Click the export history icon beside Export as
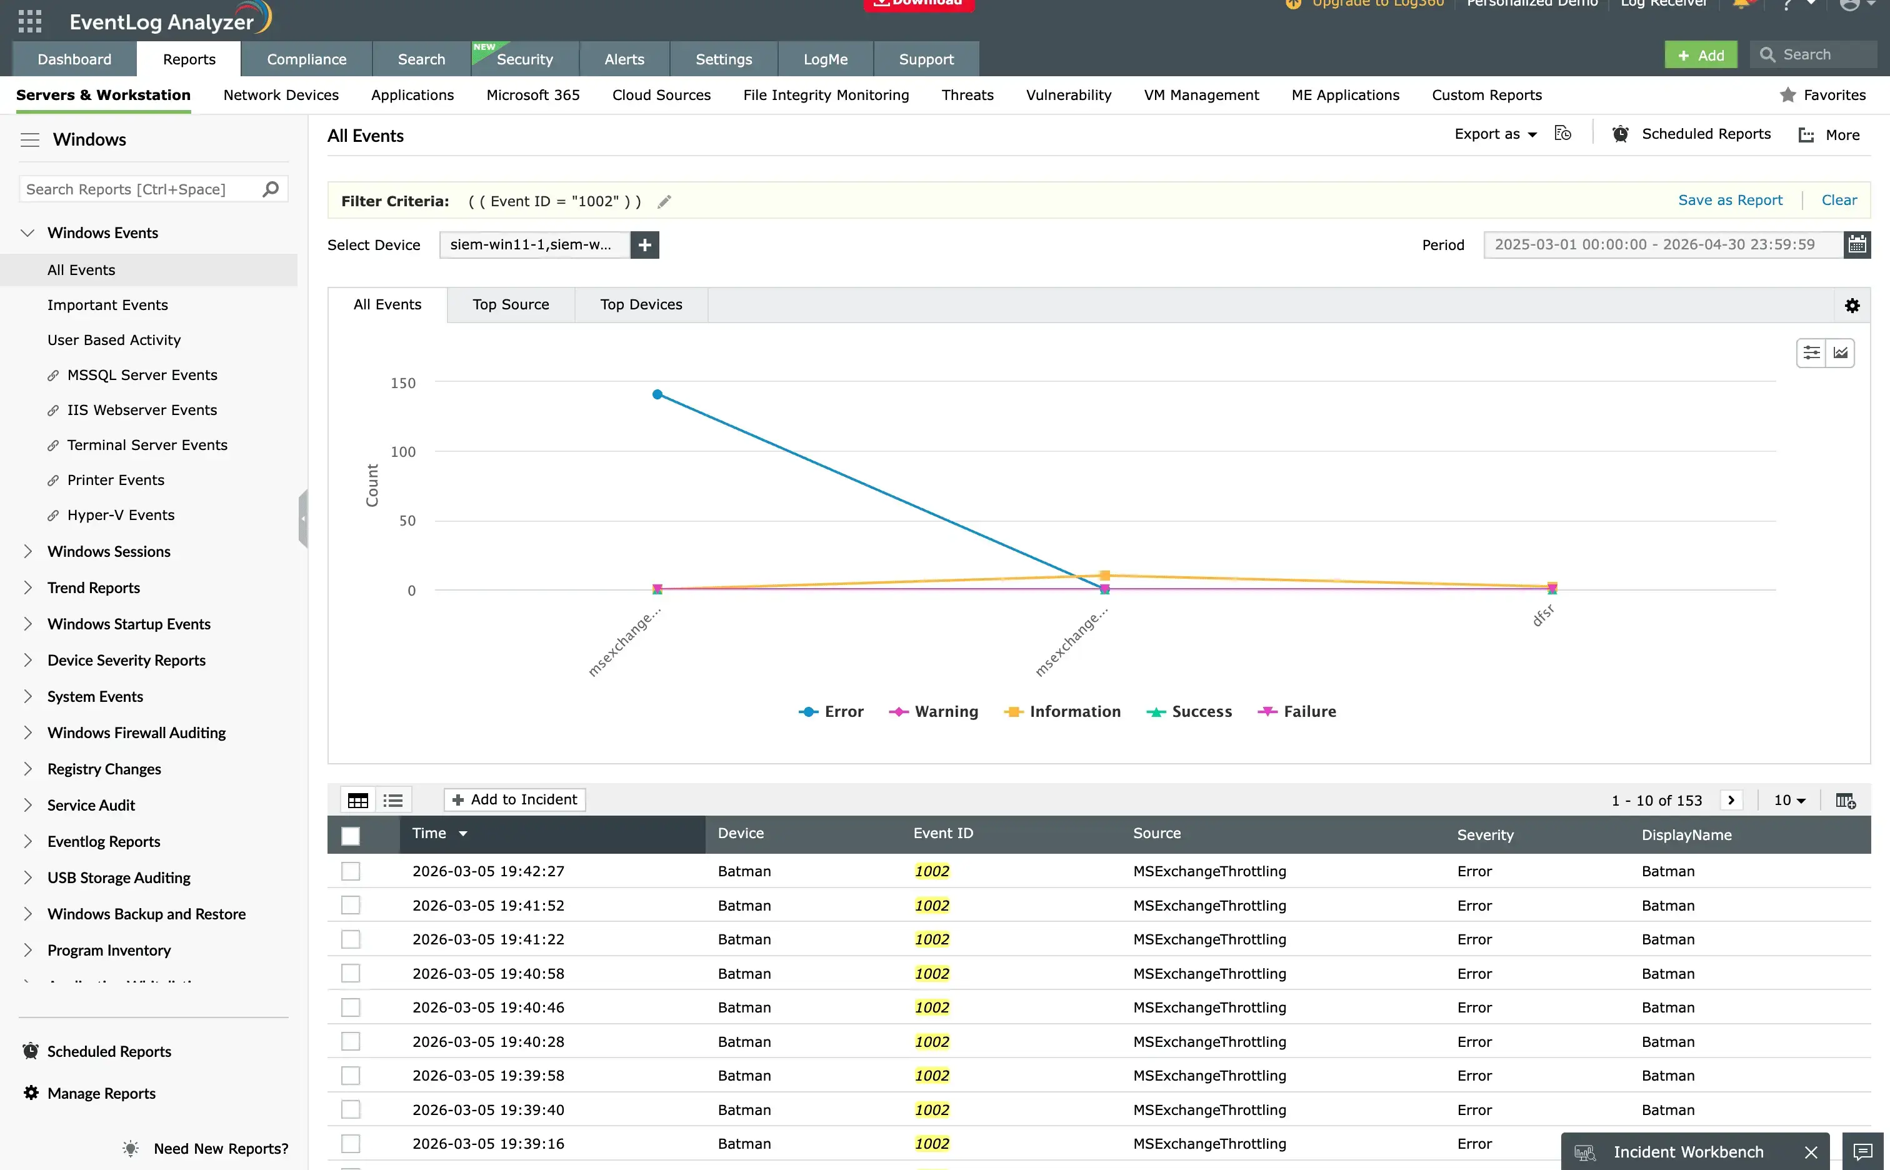1890x1170 pixels. [1562, 133]
